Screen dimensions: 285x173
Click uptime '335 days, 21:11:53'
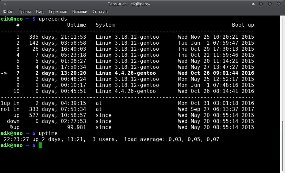[x=57, y=37]
